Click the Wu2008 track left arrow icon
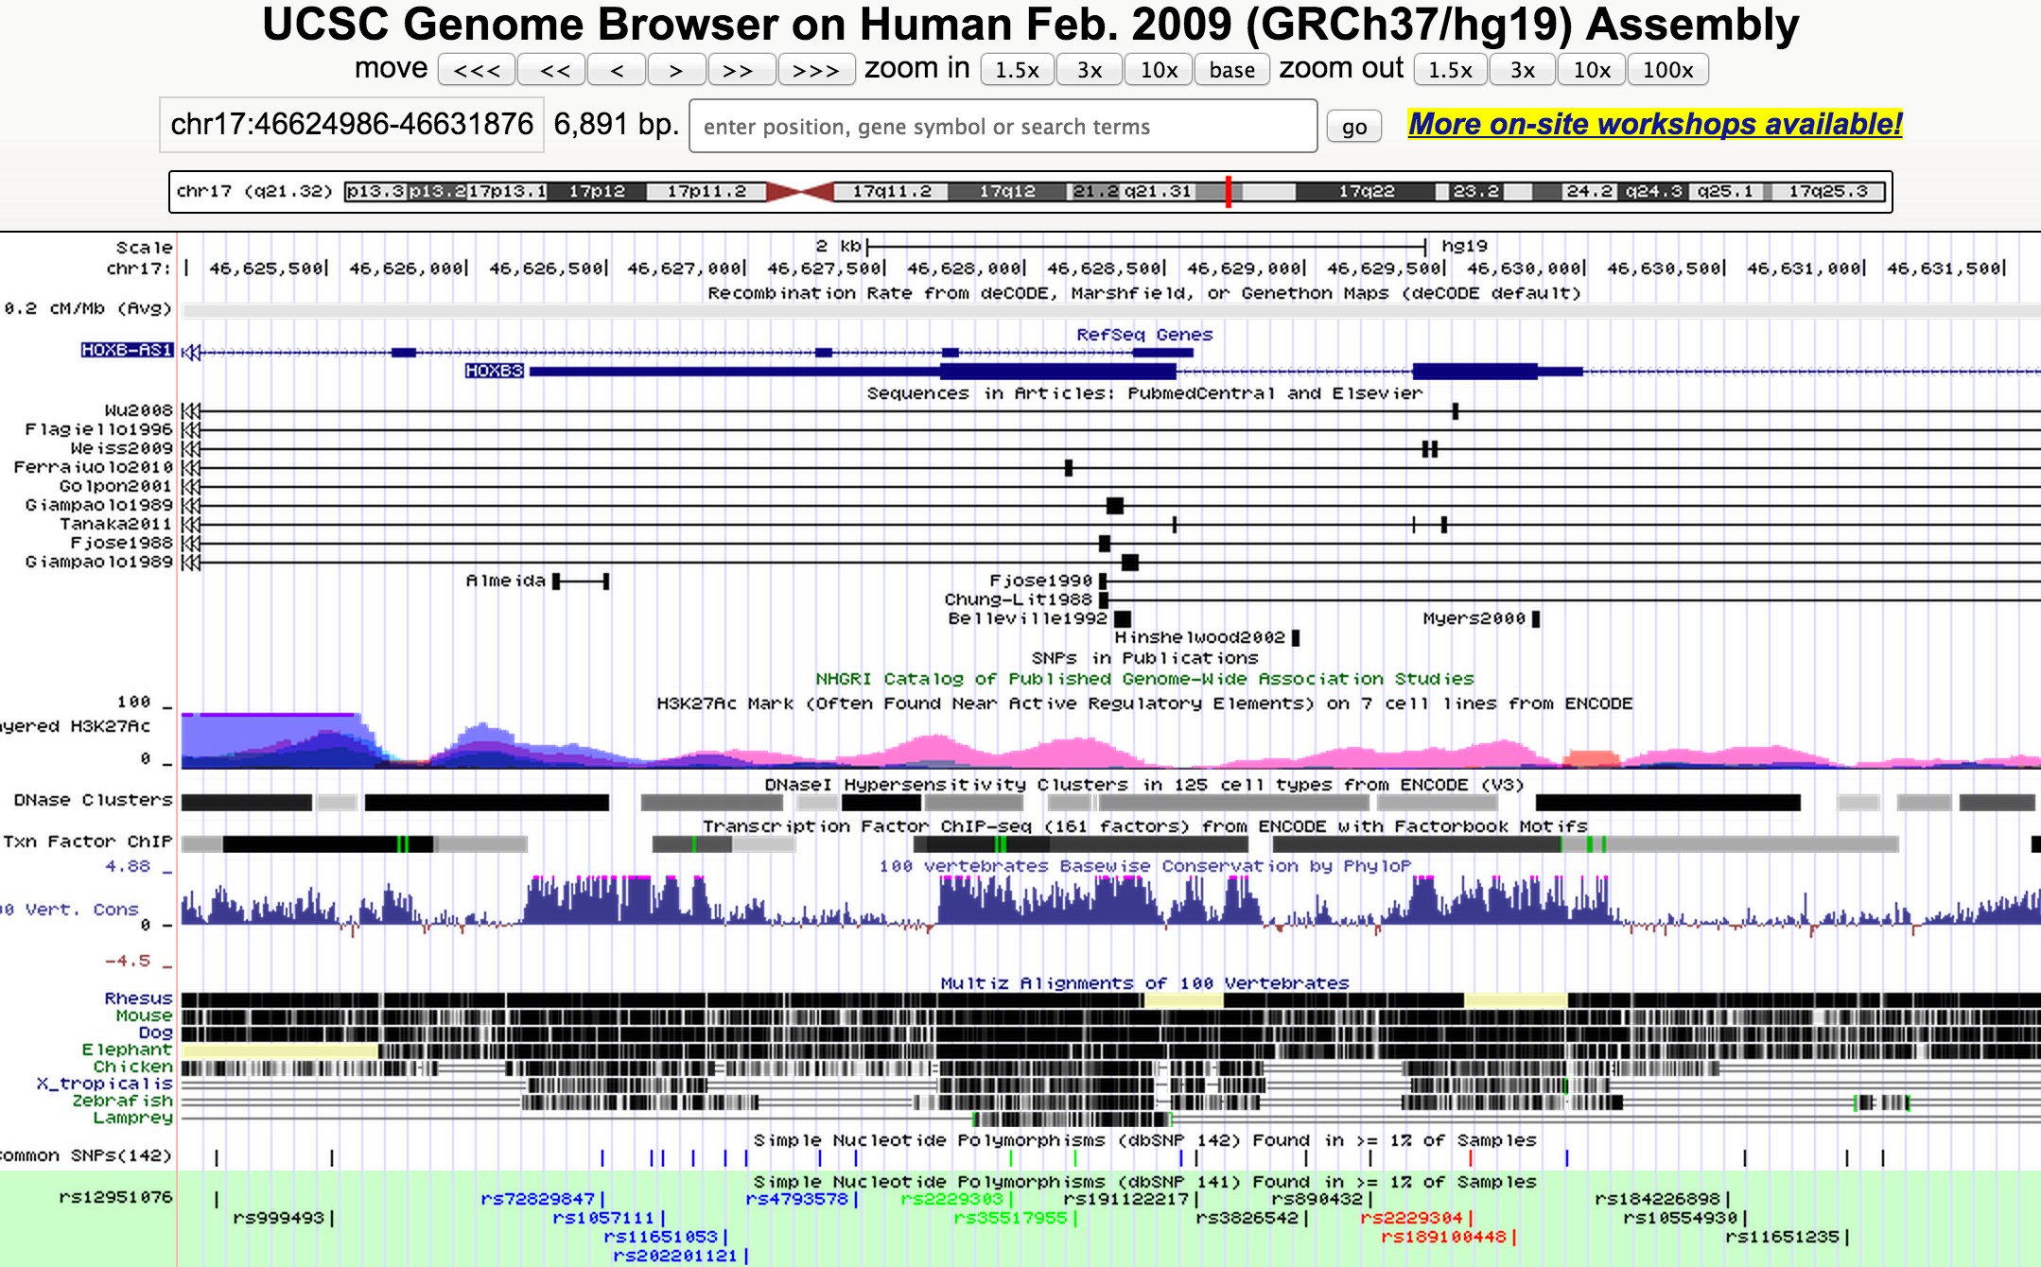 coord(192,411)
